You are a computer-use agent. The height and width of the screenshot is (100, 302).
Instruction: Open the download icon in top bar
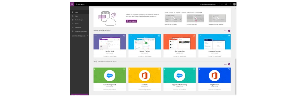click(222, 4)
